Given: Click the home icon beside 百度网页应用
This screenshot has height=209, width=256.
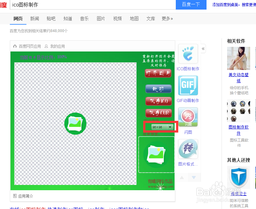Looking at the screenshot, I should (15, 46).
